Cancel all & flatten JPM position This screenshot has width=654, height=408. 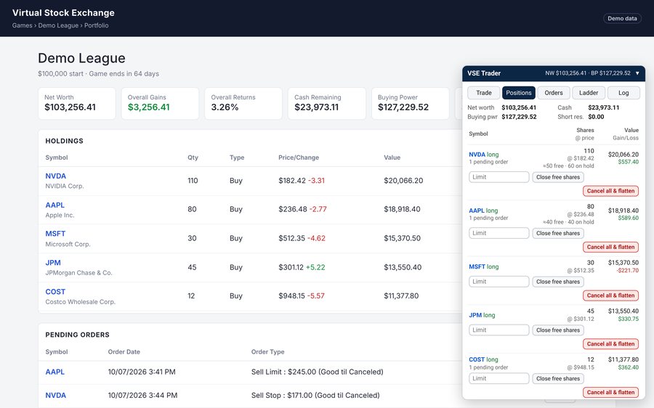tap(610, 344)
